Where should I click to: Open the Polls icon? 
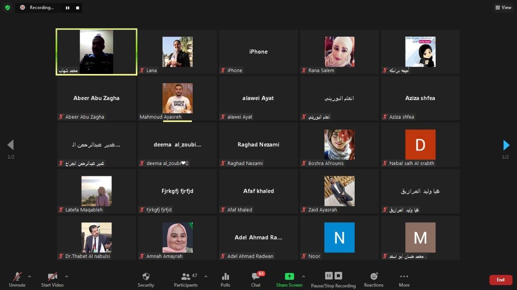[x=225, y=277]
